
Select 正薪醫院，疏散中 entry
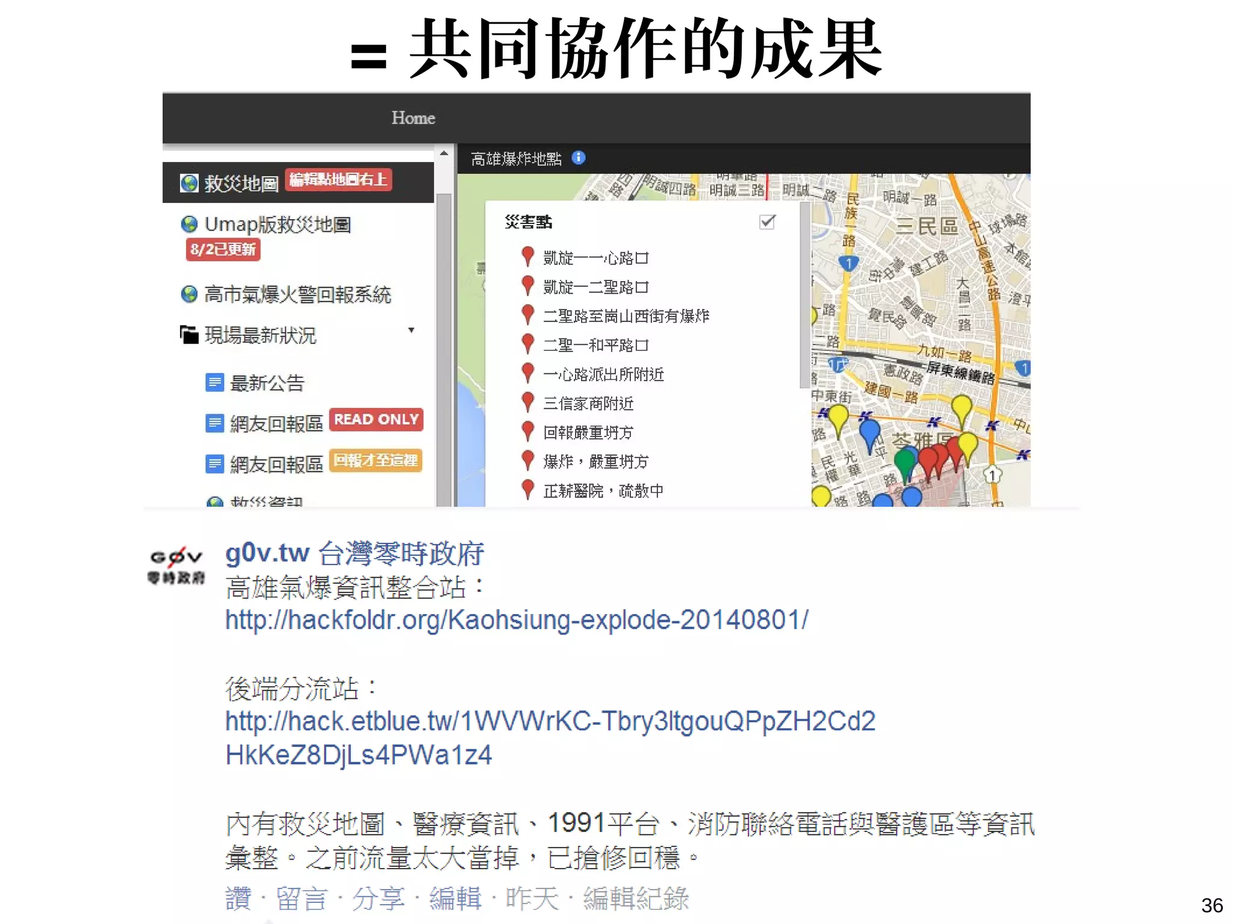[x=603, y=491]
